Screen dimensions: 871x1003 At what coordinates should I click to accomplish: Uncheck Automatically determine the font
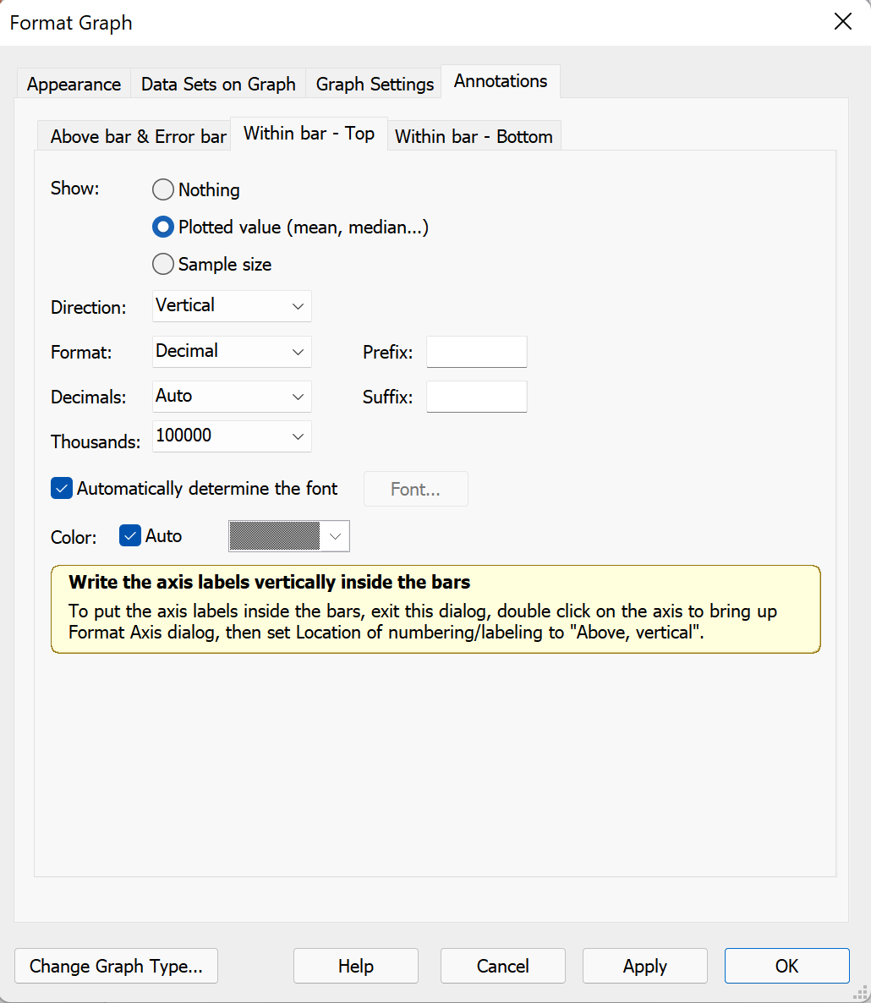pos(61,488)
